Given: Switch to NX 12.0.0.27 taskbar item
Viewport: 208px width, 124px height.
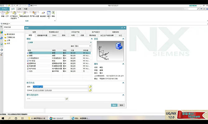Looking at the screenshot, I should tap(59, 118).
